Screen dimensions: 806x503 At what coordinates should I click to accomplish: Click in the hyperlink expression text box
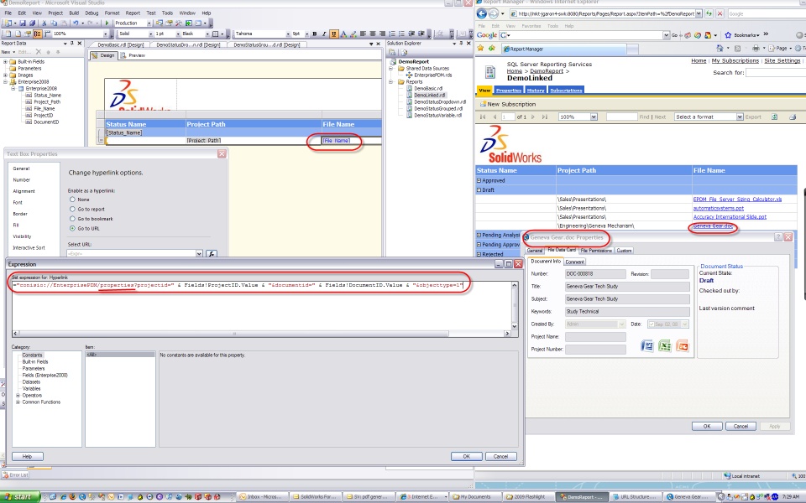[x=260, y=305]
